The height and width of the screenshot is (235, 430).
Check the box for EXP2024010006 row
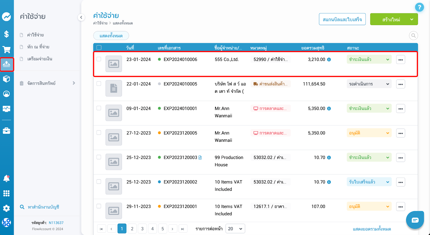(99, 59)
